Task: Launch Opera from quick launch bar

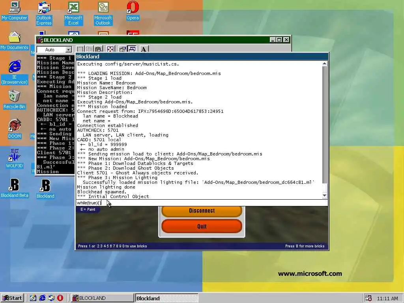Action: (x=60, y=298)
